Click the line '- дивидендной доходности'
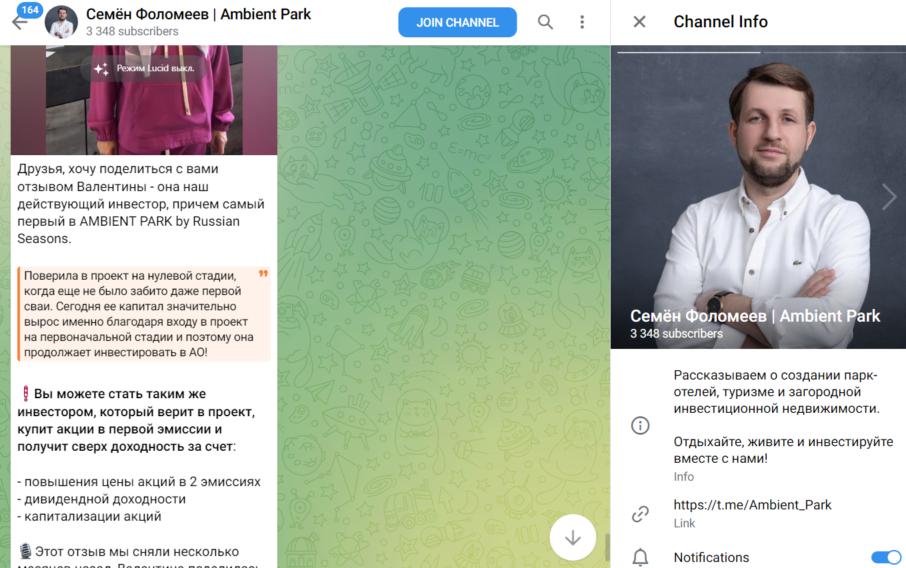The height and width of the screenshot is (568, 906). point(102,499)
